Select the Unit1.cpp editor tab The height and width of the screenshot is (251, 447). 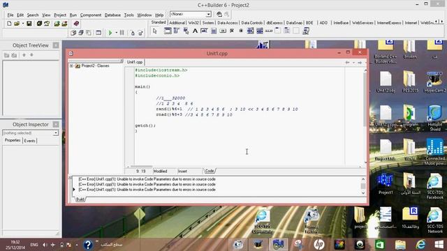pyautogui.click(x=135, y=62)
